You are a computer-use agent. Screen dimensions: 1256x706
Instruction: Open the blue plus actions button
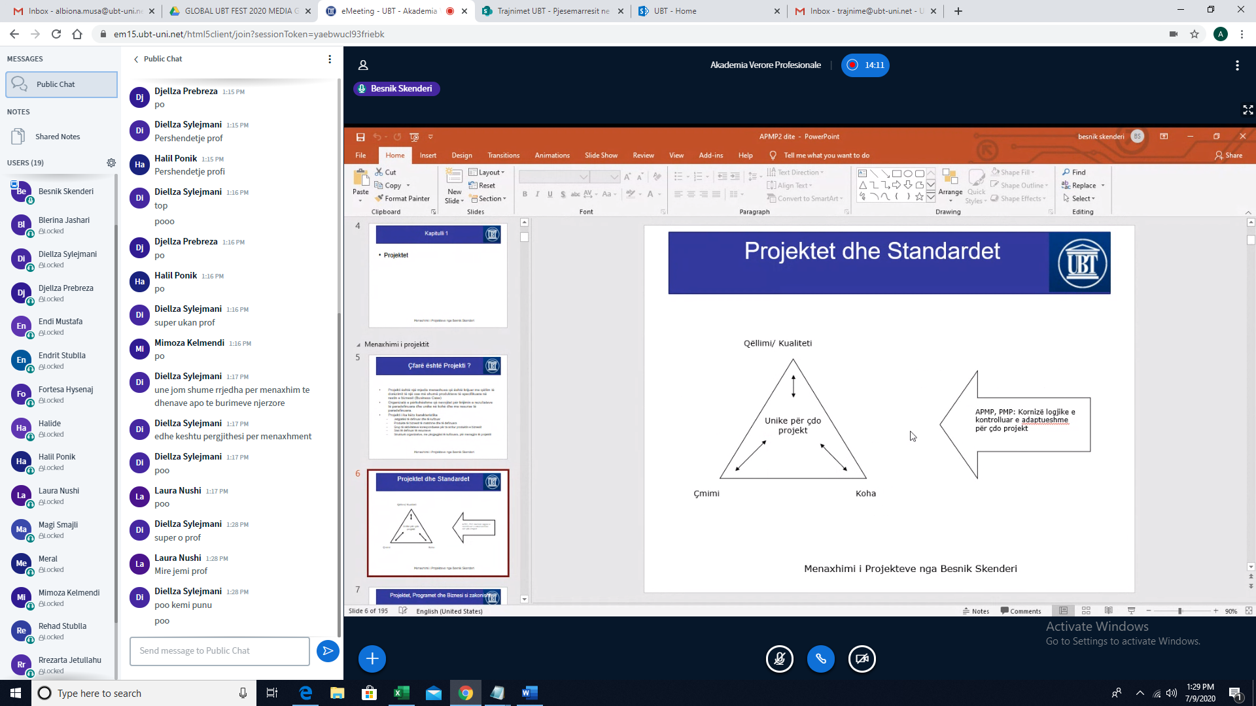(x=372, y=659)
